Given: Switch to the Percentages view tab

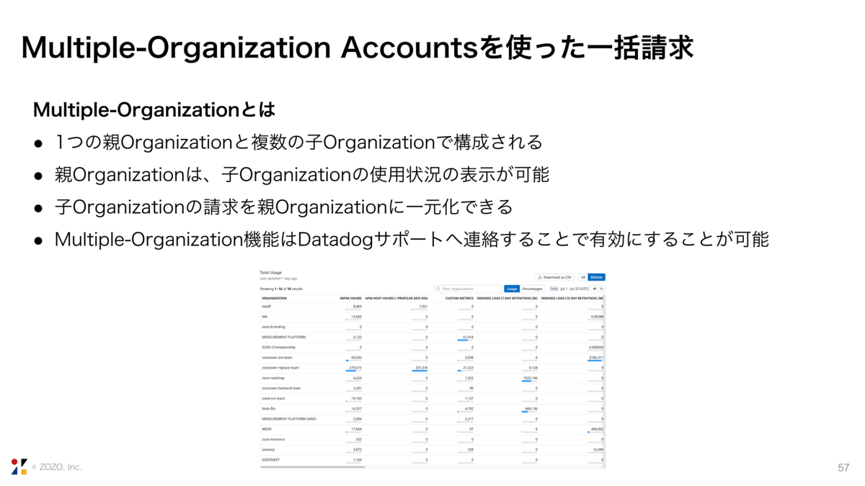Looking at the screenshot, I should pyautogui.click(x=533, y=289).
